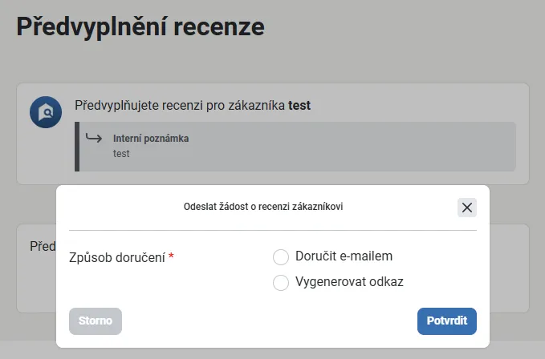Click the customer review avatar icon
The image size is (545, 359).
pyautogui.click(x=46, y=112)
